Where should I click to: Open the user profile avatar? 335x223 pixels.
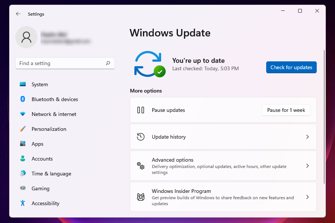pos(26,37)
